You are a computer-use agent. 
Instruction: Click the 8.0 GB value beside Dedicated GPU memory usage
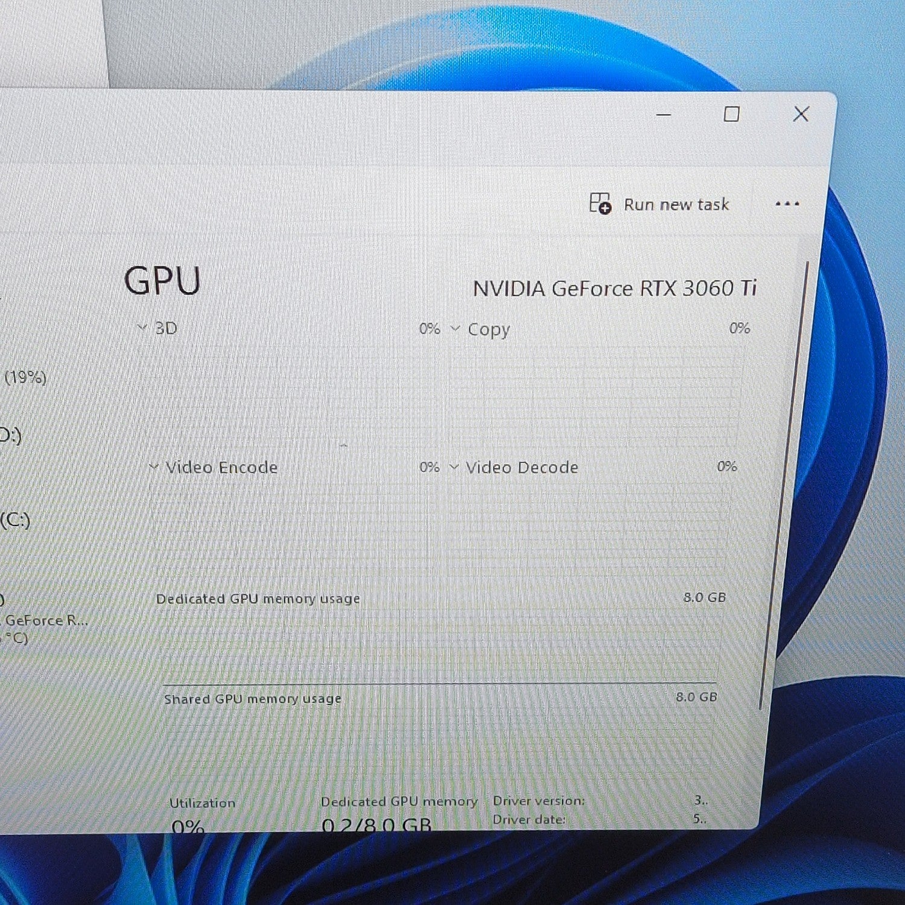click(704, 597)
